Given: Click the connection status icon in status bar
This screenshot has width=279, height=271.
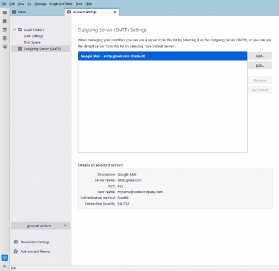Looking at the screenshot, I should [x=14, y=268].
